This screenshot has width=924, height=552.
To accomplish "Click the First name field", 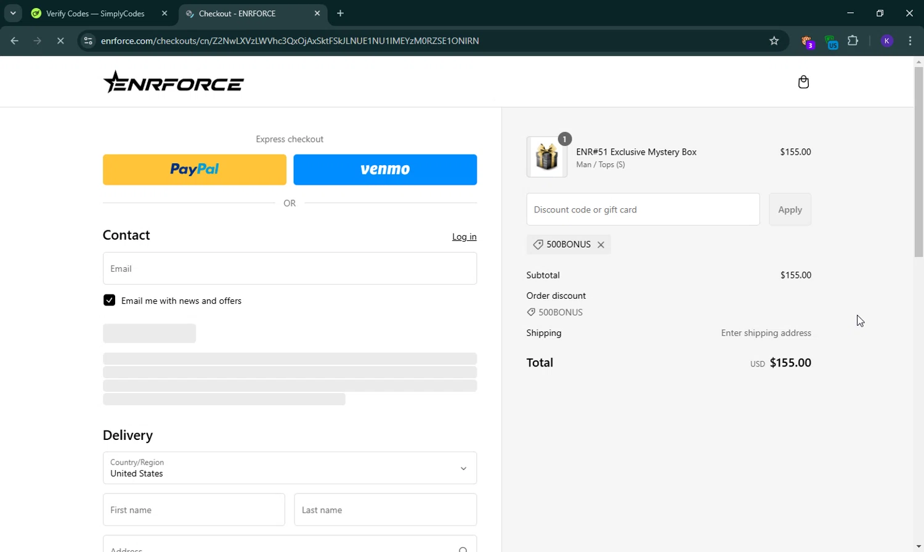I will [194, 509].
